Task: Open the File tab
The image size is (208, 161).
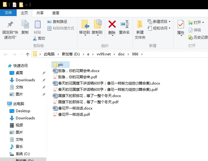Action: tap(8, 13)
